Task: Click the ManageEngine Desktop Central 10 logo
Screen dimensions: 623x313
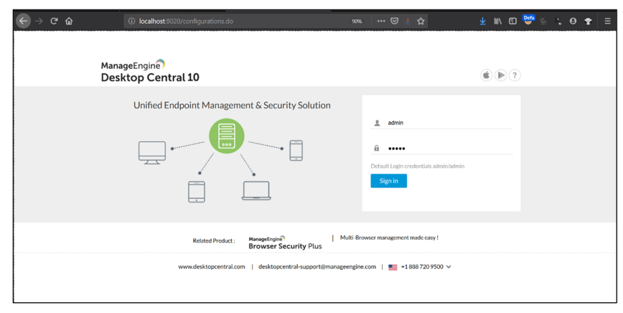Action: coord(150,71)
